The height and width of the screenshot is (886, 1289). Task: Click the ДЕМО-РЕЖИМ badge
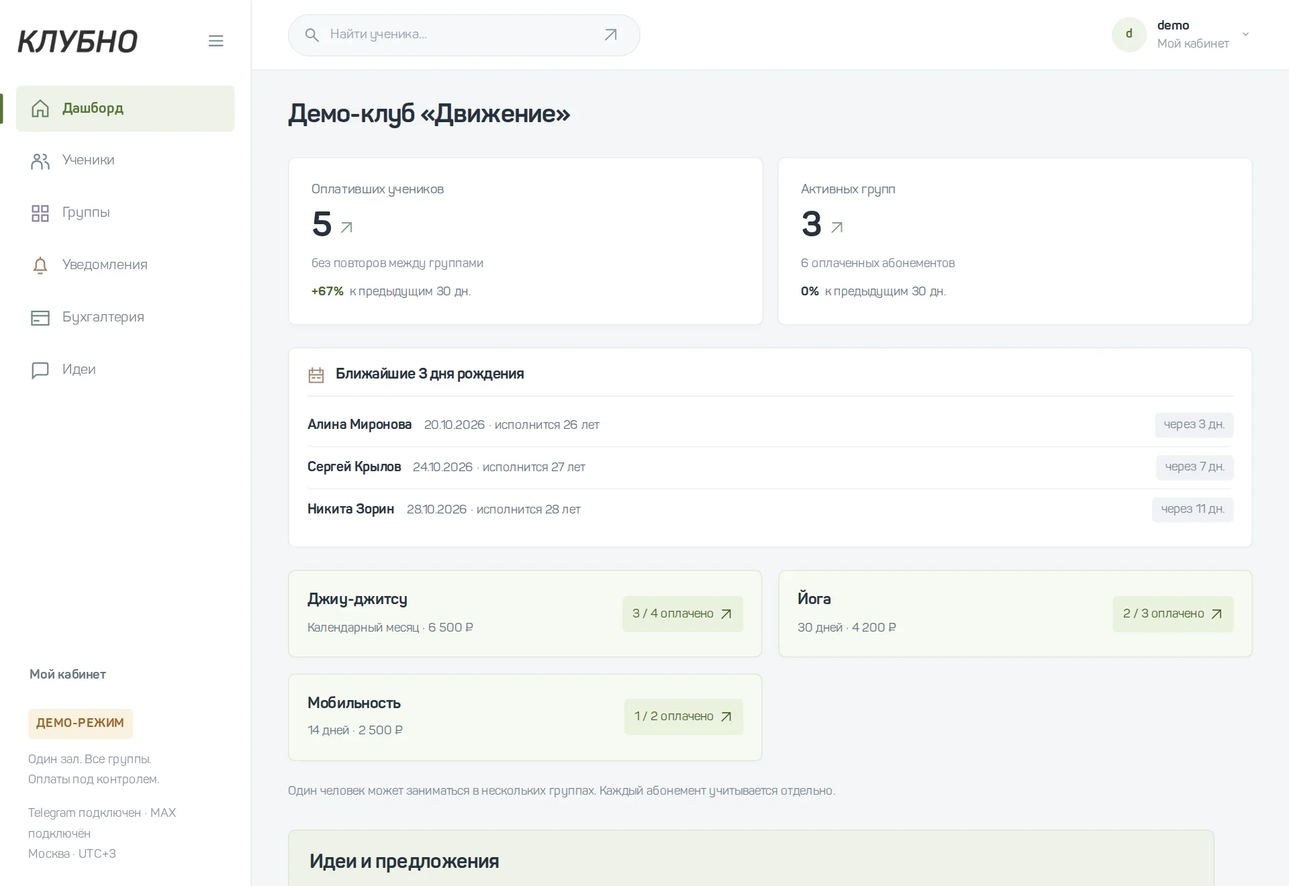coord(81,724)
